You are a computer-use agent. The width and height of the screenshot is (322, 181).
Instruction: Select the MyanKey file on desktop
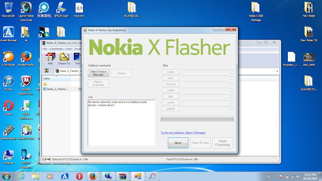[291, 59]
